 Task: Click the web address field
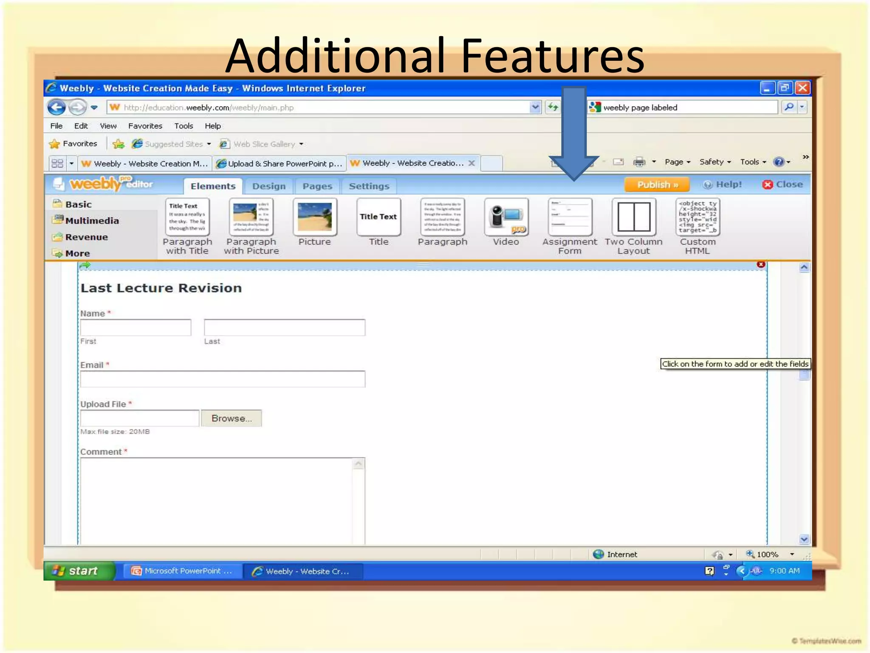pyautogui.click(x=319, y=107)
